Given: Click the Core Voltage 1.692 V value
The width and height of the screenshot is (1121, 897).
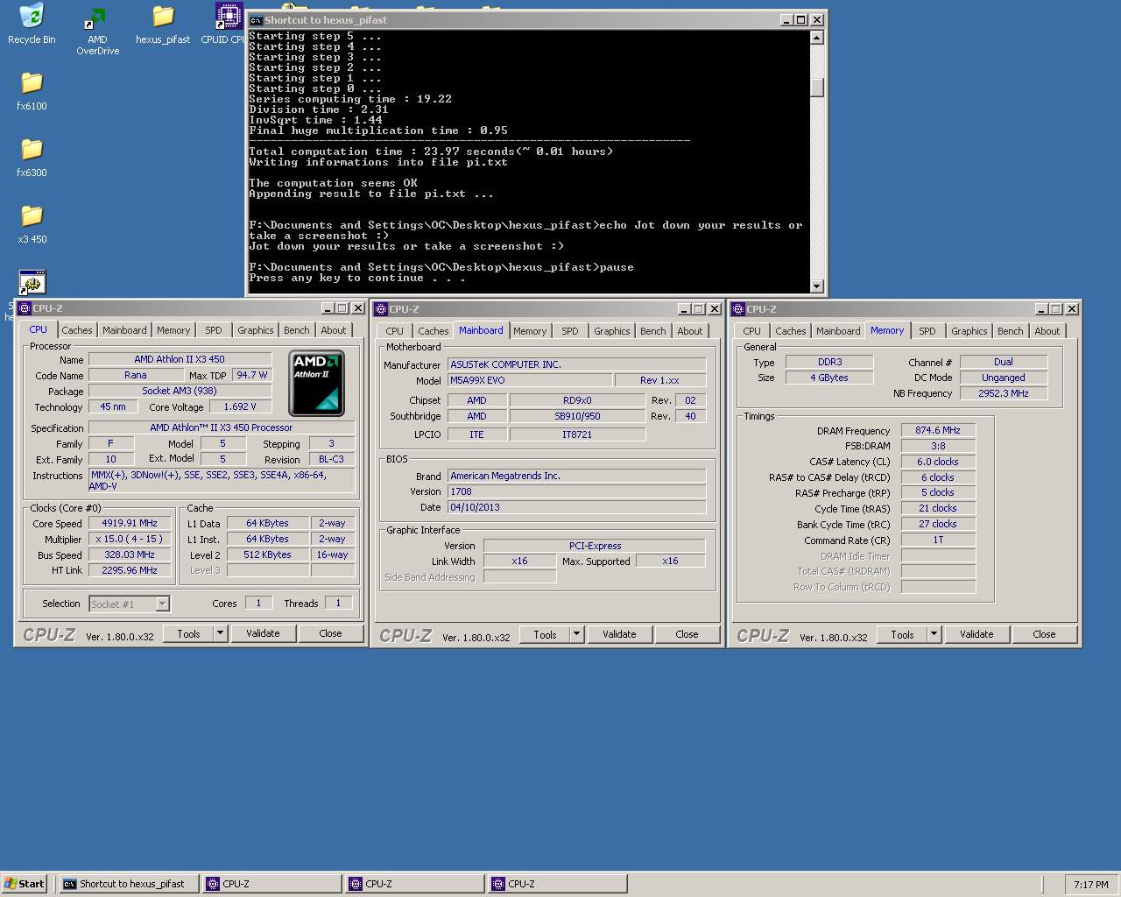Looking at the screenshot, I should (241, 406).
